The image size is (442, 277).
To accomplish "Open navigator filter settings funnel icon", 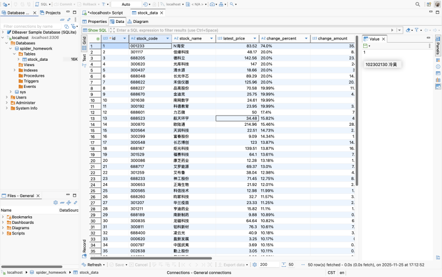I will 73,26.
